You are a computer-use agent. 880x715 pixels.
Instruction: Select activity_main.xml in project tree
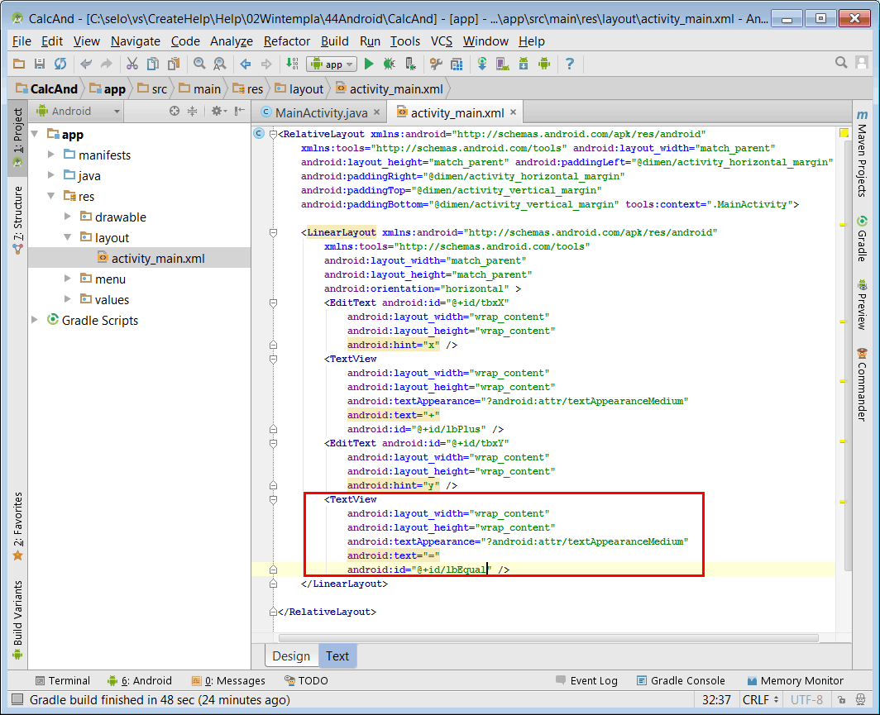(x=139, y=258)
